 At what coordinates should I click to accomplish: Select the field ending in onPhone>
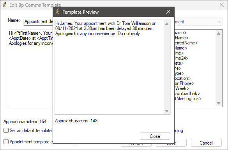coord(184,83)
